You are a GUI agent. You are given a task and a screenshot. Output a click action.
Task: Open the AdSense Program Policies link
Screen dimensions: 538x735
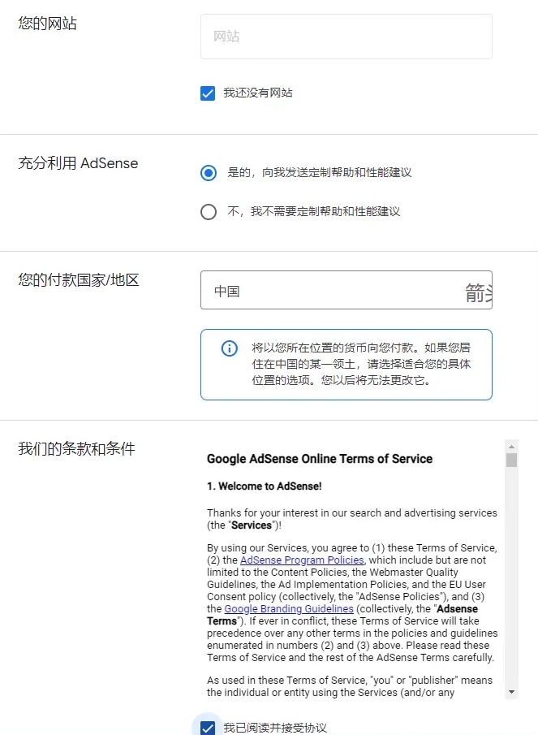[x=302, y=560]
